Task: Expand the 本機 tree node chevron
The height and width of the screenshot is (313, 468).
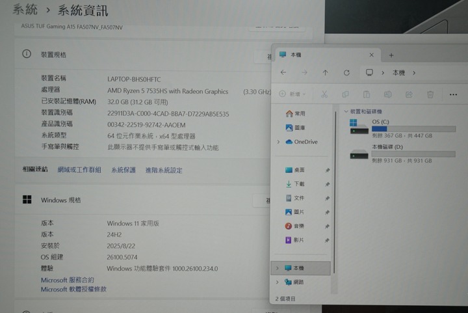Action: click(278, 268)
